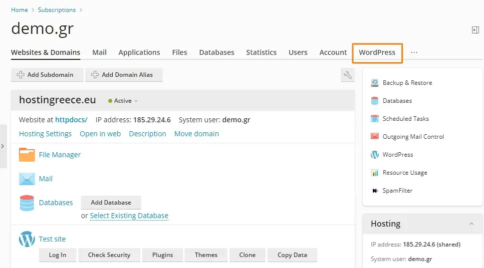Switch to the Mail tab
Image resolution: width=484 pixels, height=268 pixels.
[99, 52]
